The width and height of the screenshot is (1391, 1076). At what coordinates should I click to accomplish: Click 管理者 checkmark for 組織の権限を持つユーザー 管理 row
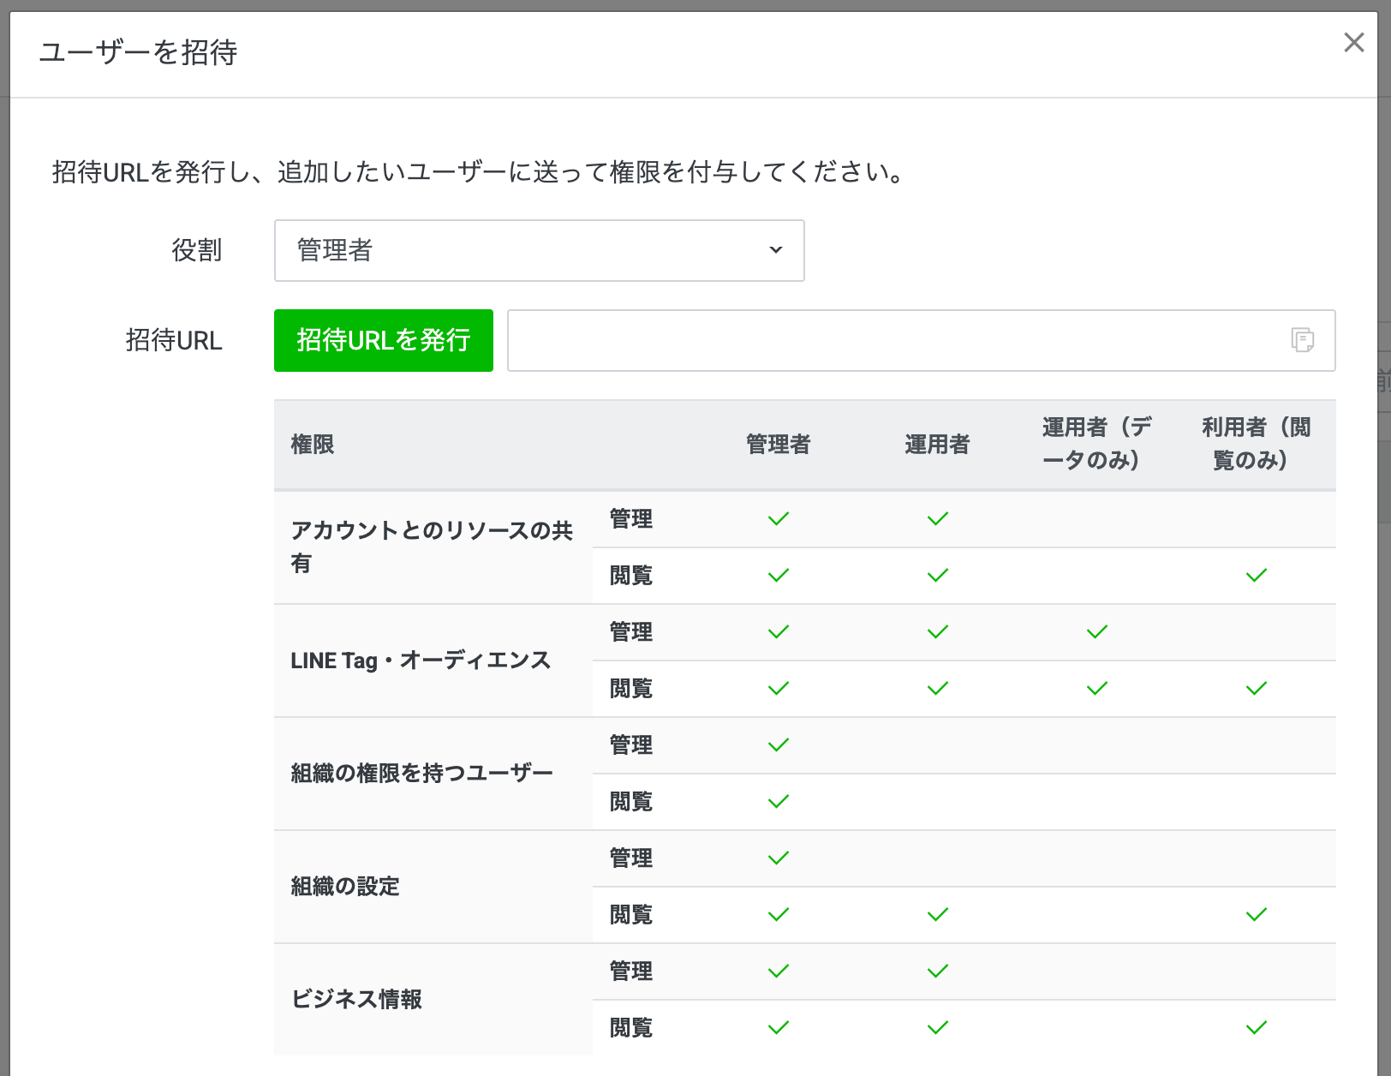[x=778, y=745]
